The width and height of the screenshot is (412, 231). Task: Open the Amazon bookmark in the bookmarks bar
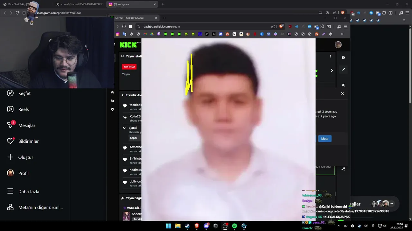[x=241, y=34]
